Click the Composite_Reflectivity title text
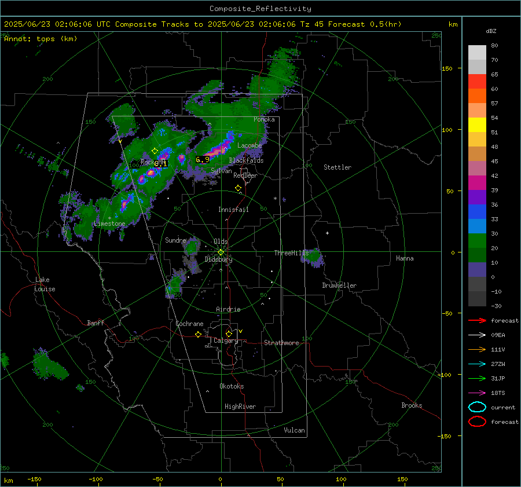 (x=260, y=9)
